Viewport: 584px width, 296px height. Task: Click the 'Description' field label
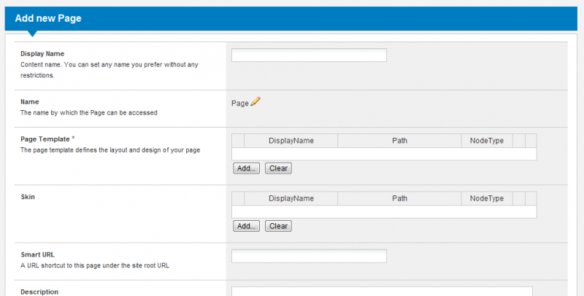point(39,292)
